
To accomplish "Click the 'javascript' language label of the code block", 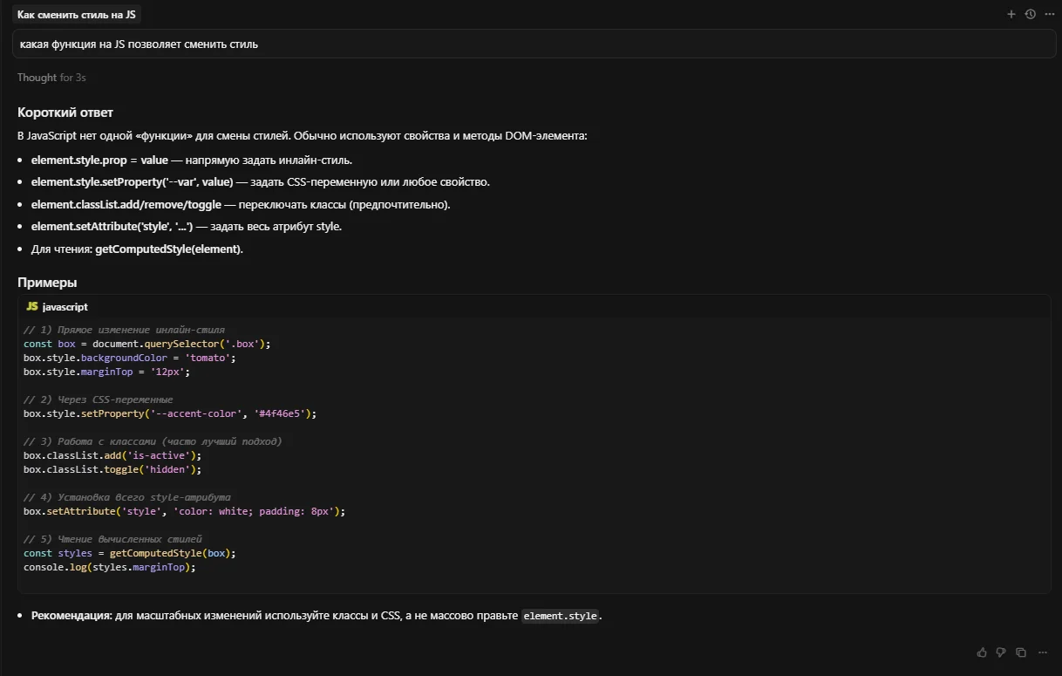I will [65, 307].
